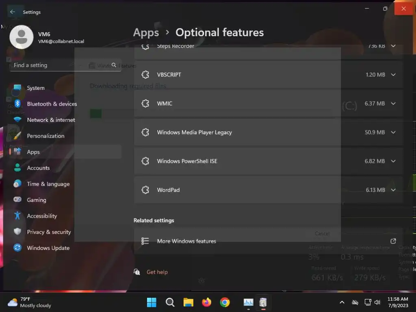Click the WordPad feature gear icon
The width and height of the screenshot is (416, 312).
click(x=145, y=190)
